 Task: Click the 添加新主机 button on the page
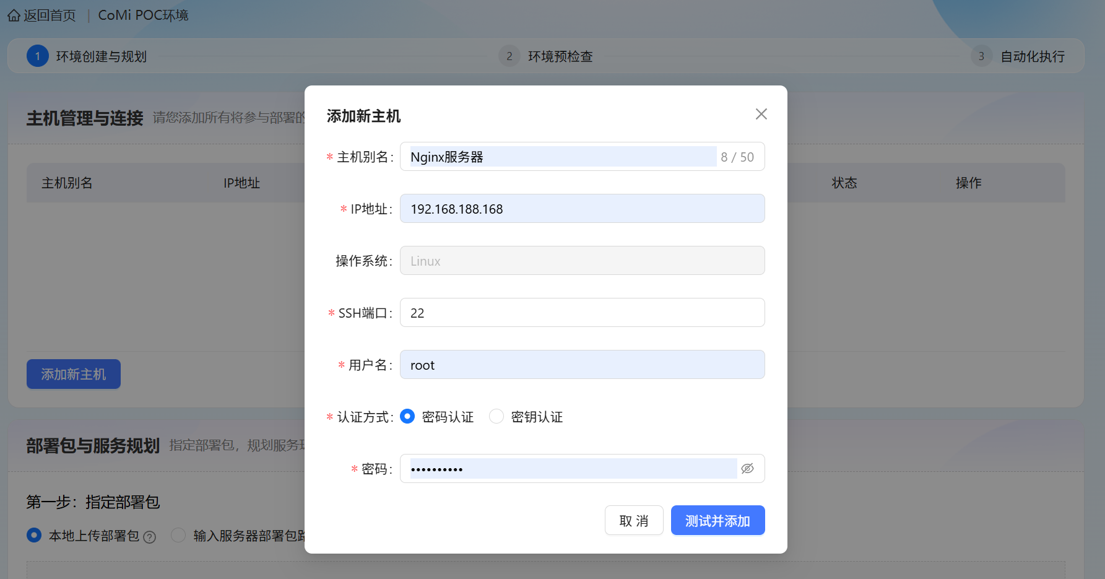pos(74,374)
